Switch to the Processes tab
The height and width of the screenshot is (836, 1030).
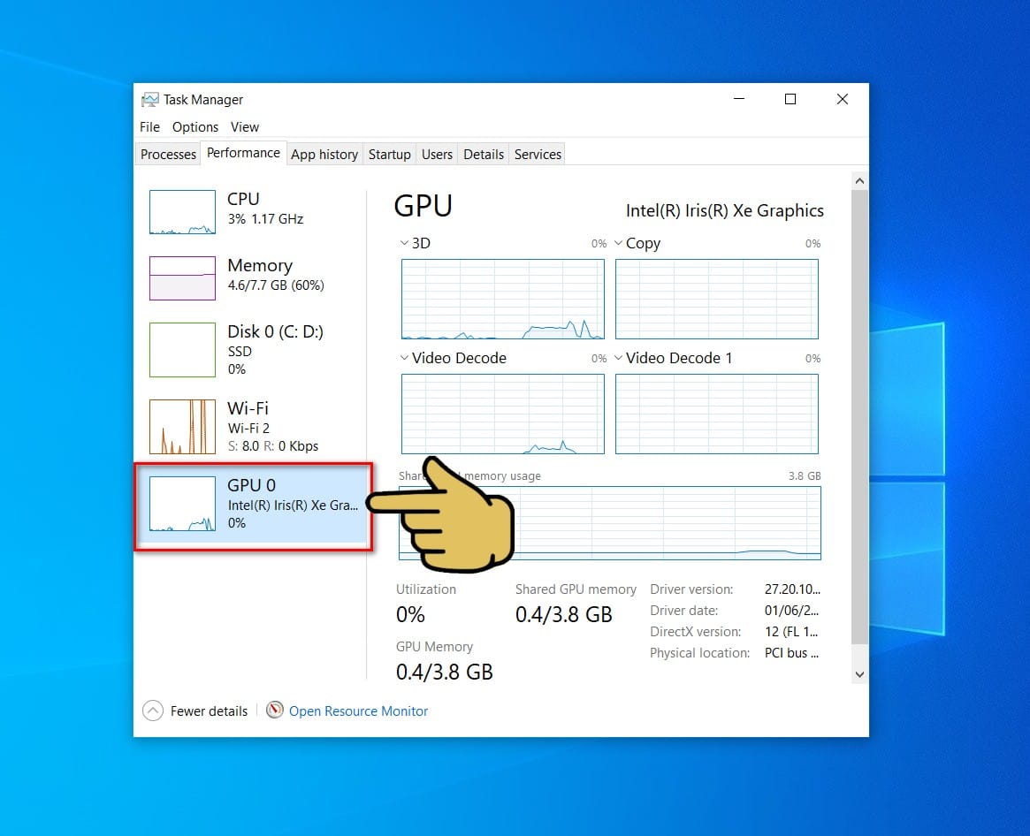(x=168, y=155)
